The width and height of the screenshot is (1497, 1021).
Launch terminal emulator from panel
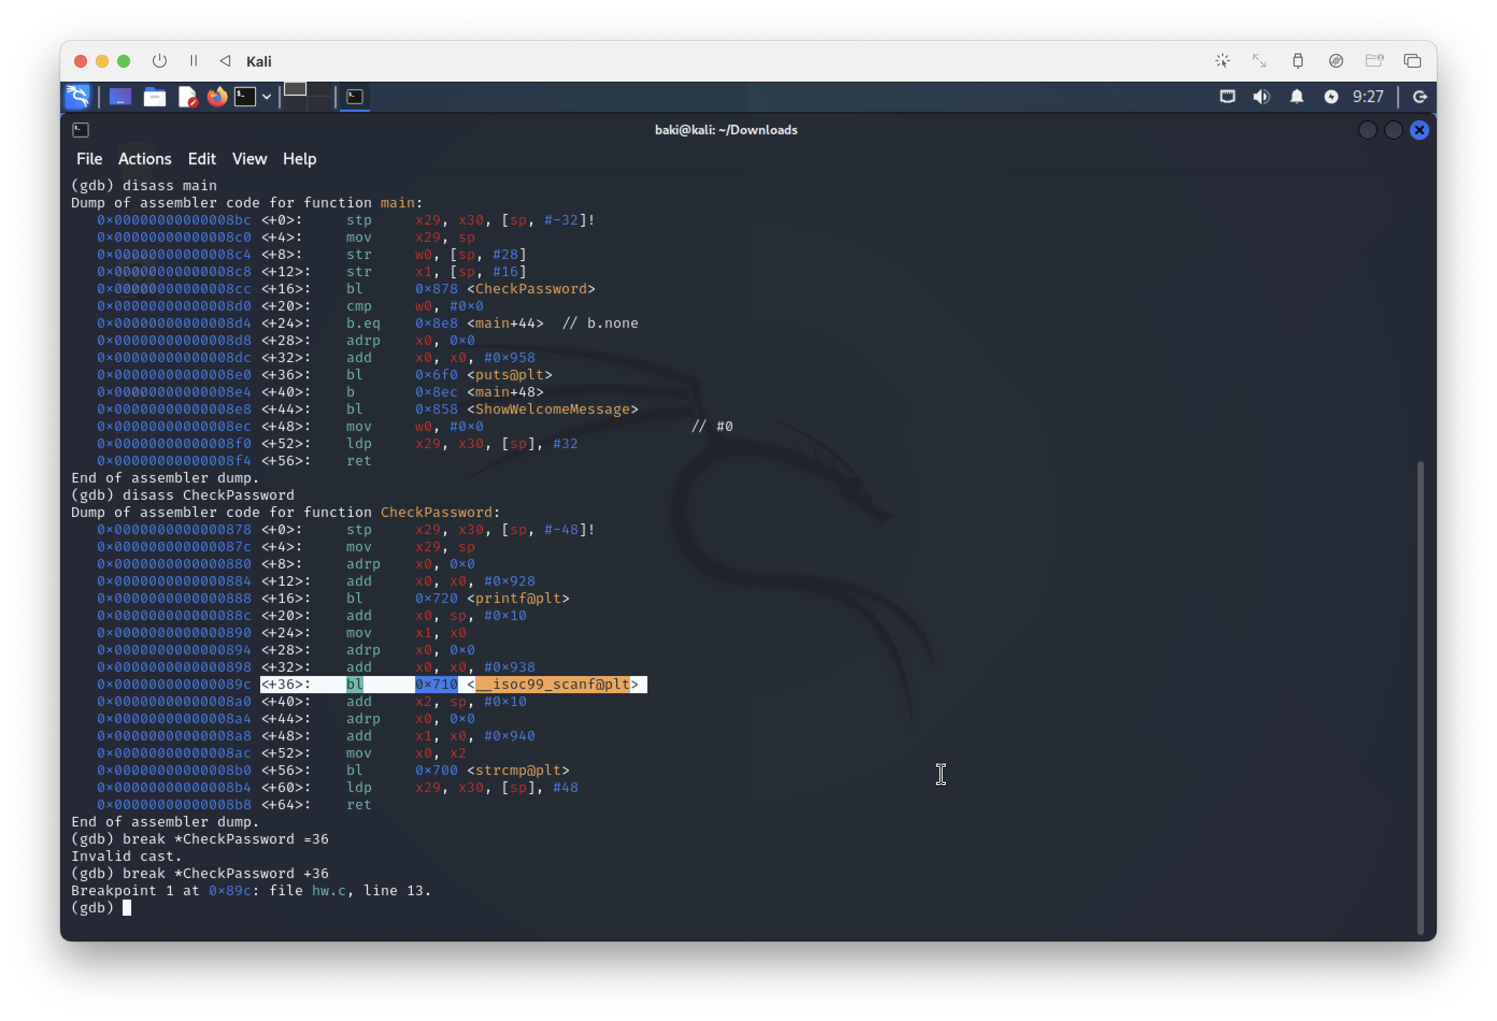tap(245, 97)
